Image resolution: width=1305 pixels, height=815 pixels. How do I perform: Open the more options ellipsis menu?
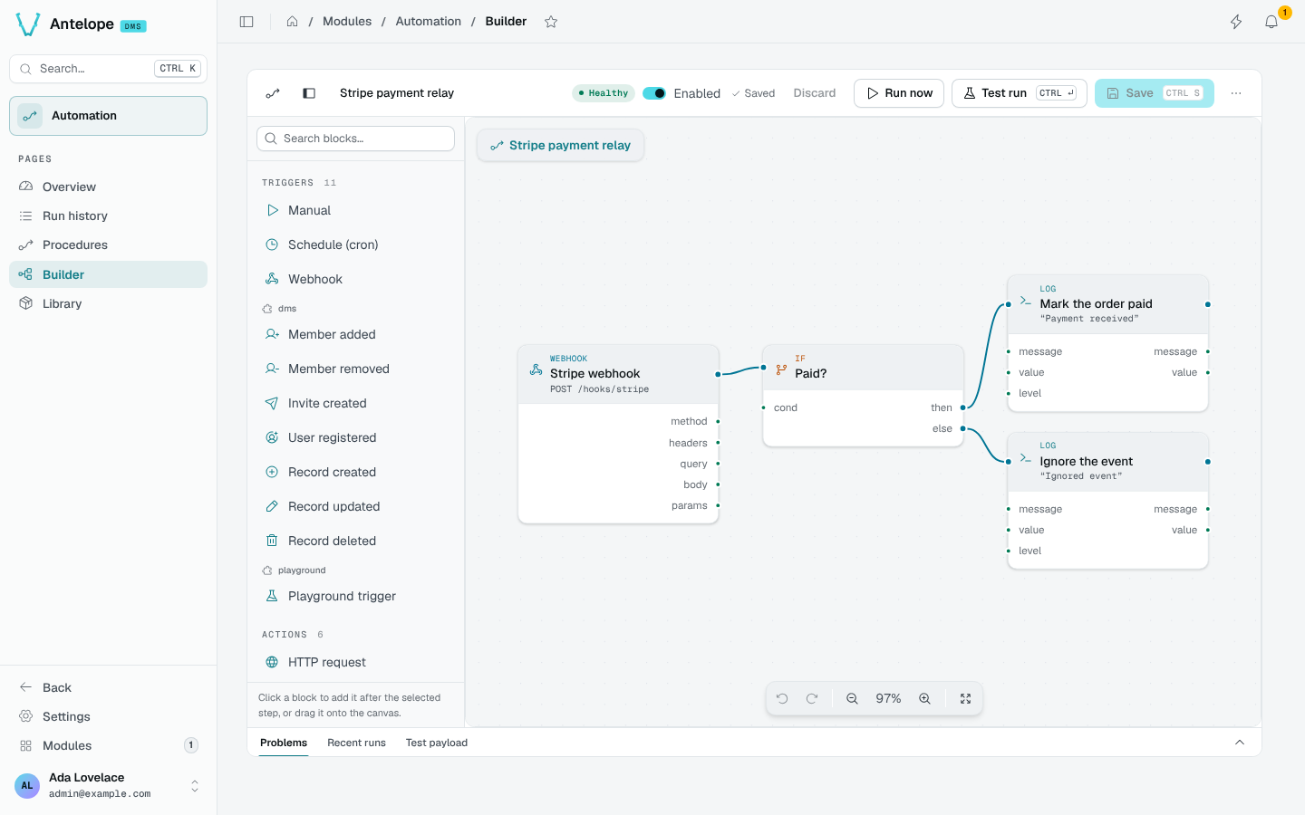point(1236,93)
